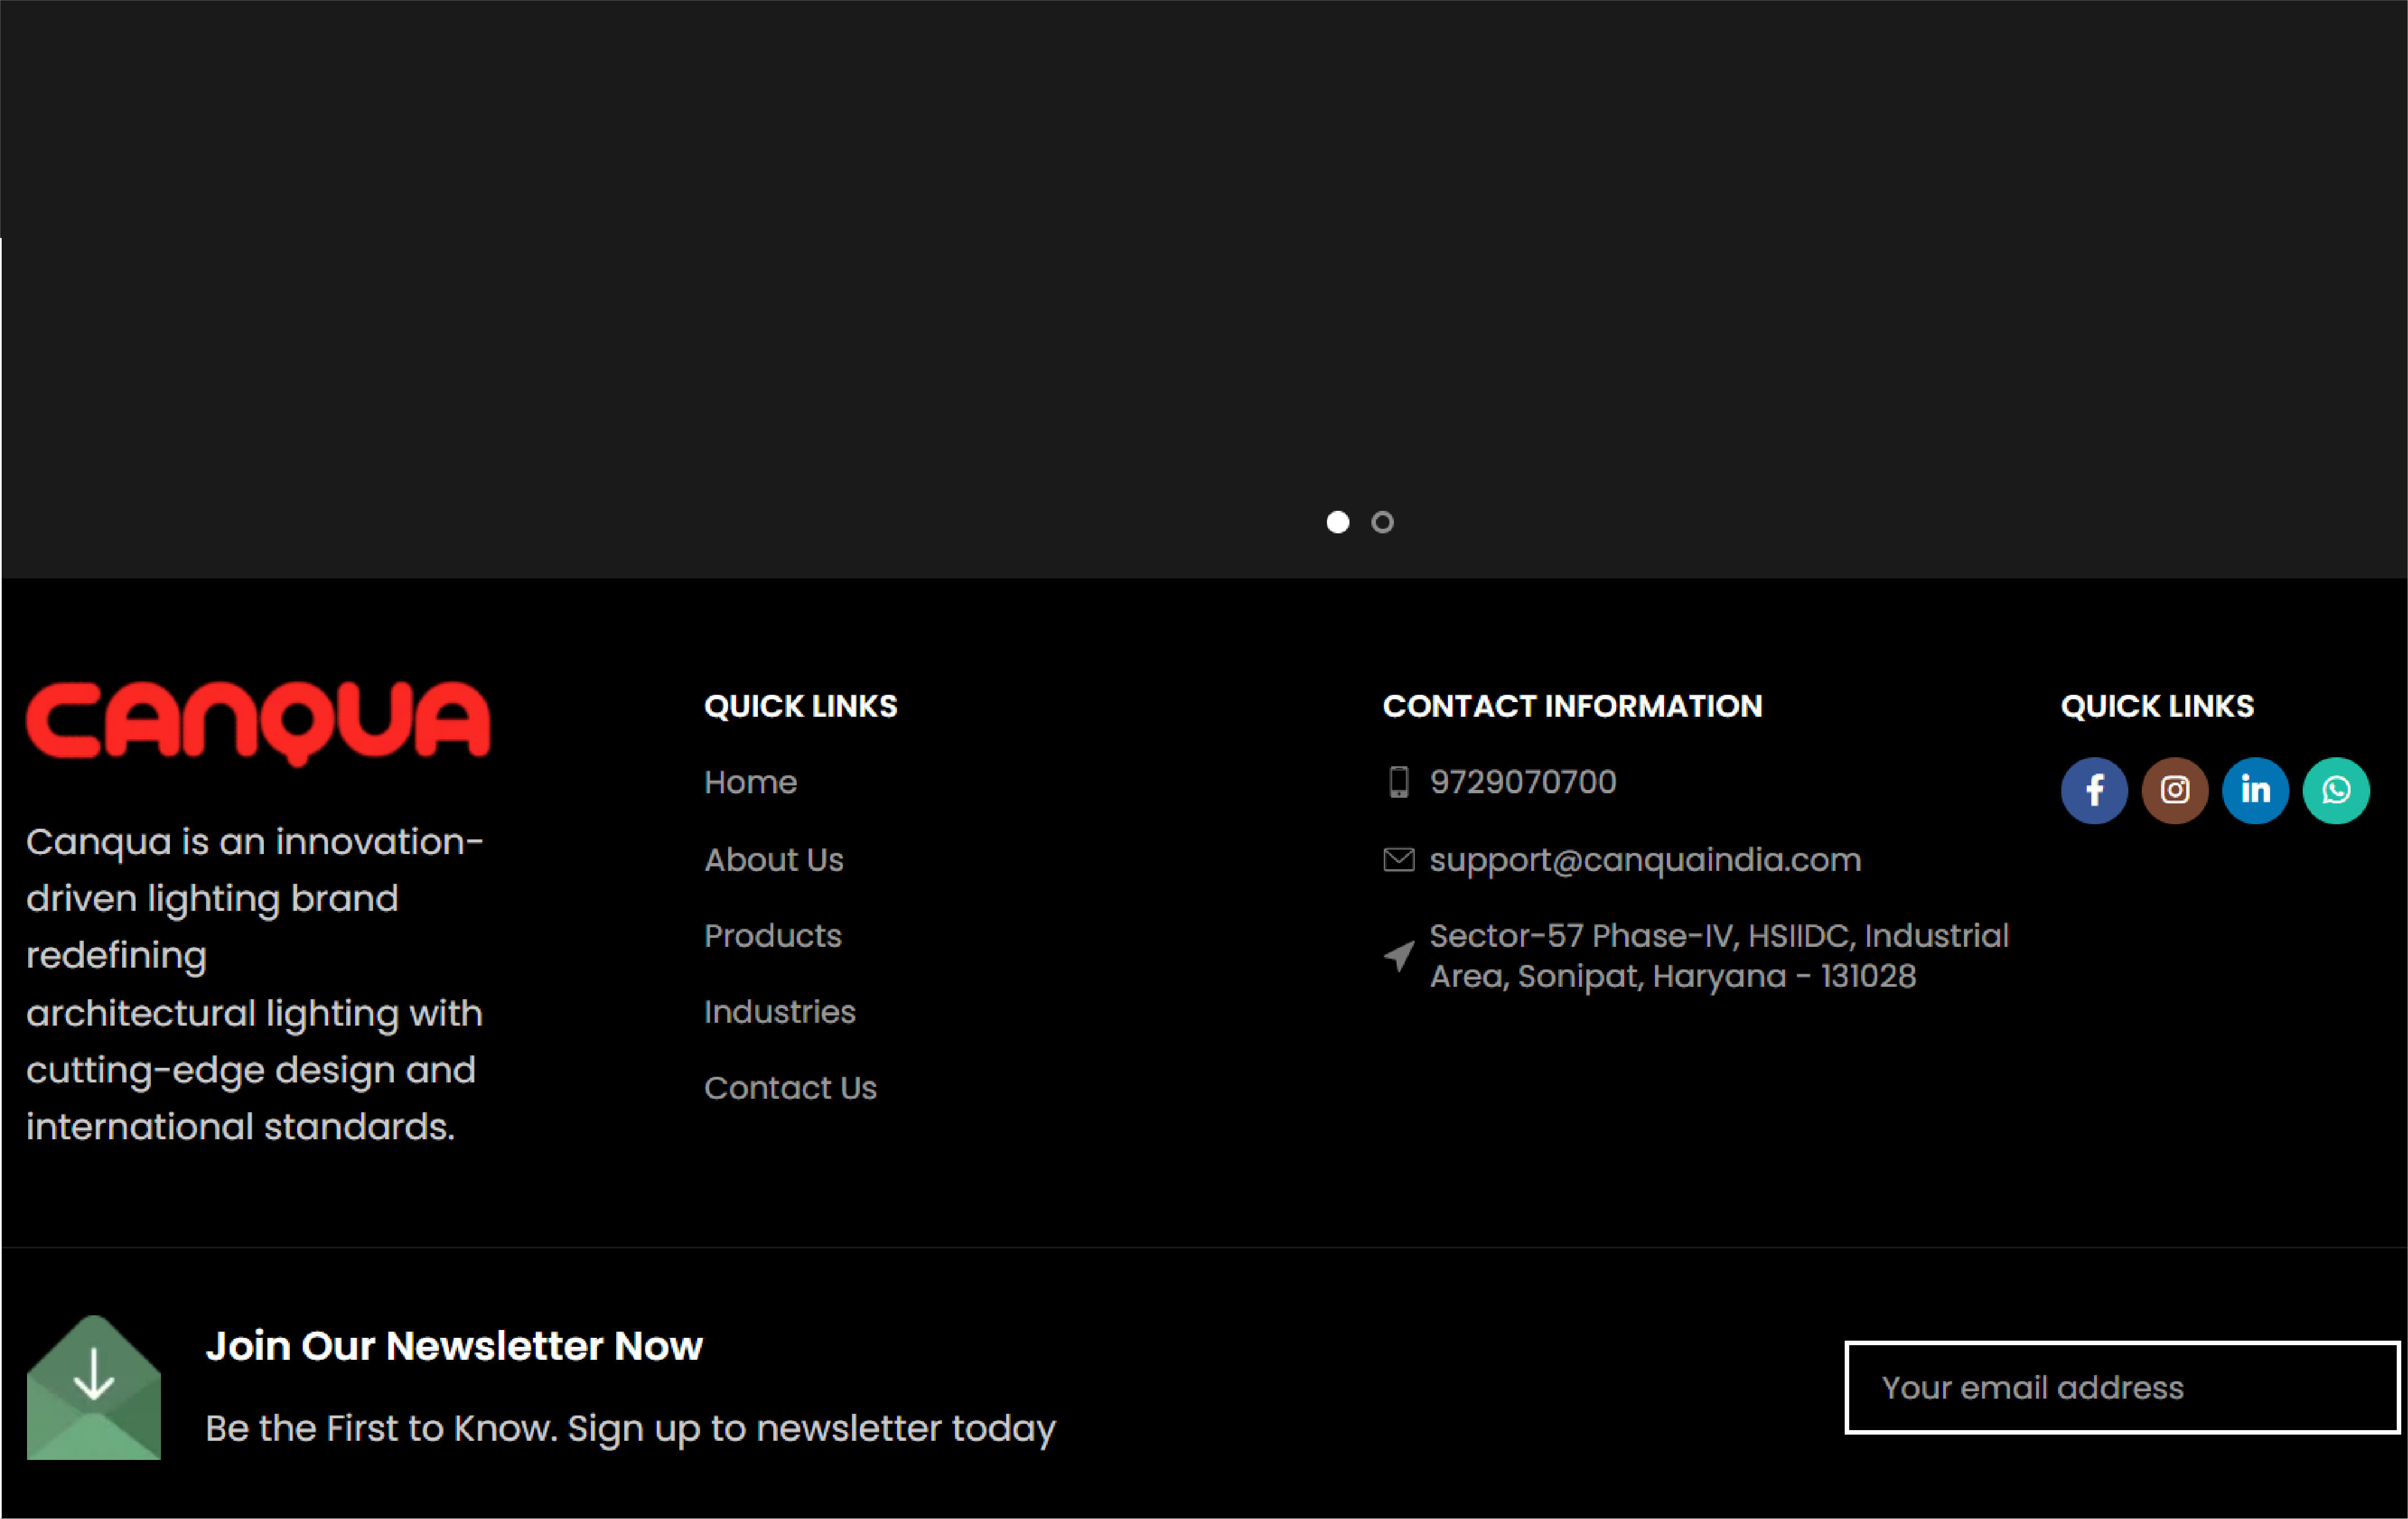Image resolution: width=2408 pixels, height=1519 pixels.
Task: Go to the Home footer link
Action: [750, 782]
